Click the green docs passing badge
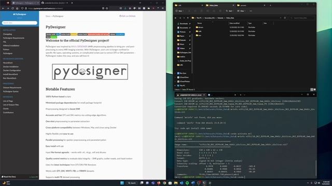This screenshot has height=186, width=332. (x=51, y=37)
